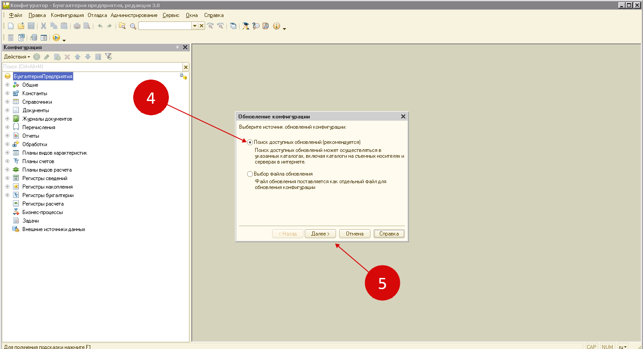Image resolution: width=643 pixels, height=349 pixels.
Task: Click the Справка button in the dialog
Action: pyautogui.click(x=389, y=234)
